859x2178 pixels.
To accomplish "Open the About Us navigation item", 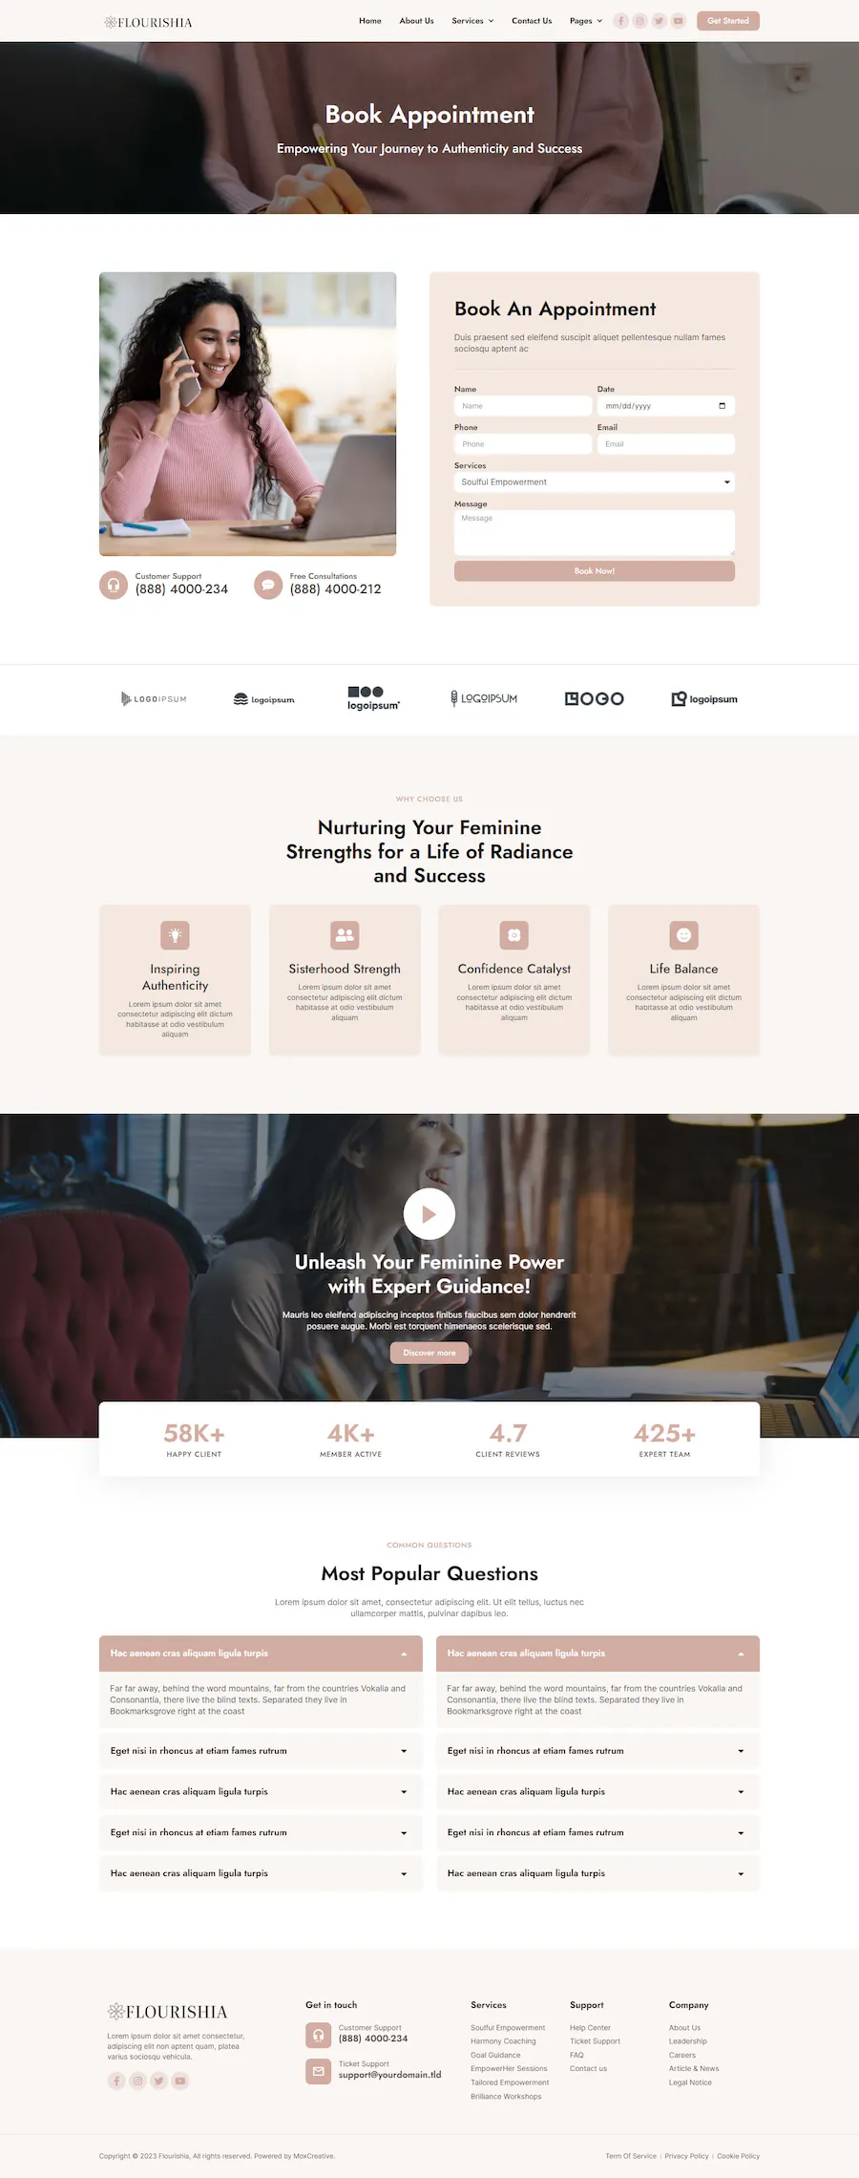I will click(416, 21).
